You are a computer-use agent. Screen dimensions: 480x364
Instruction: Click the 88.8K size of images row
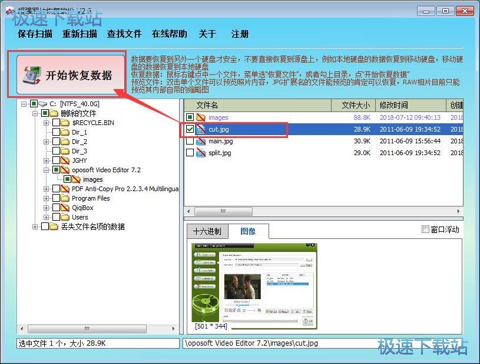tap(362, 117)
